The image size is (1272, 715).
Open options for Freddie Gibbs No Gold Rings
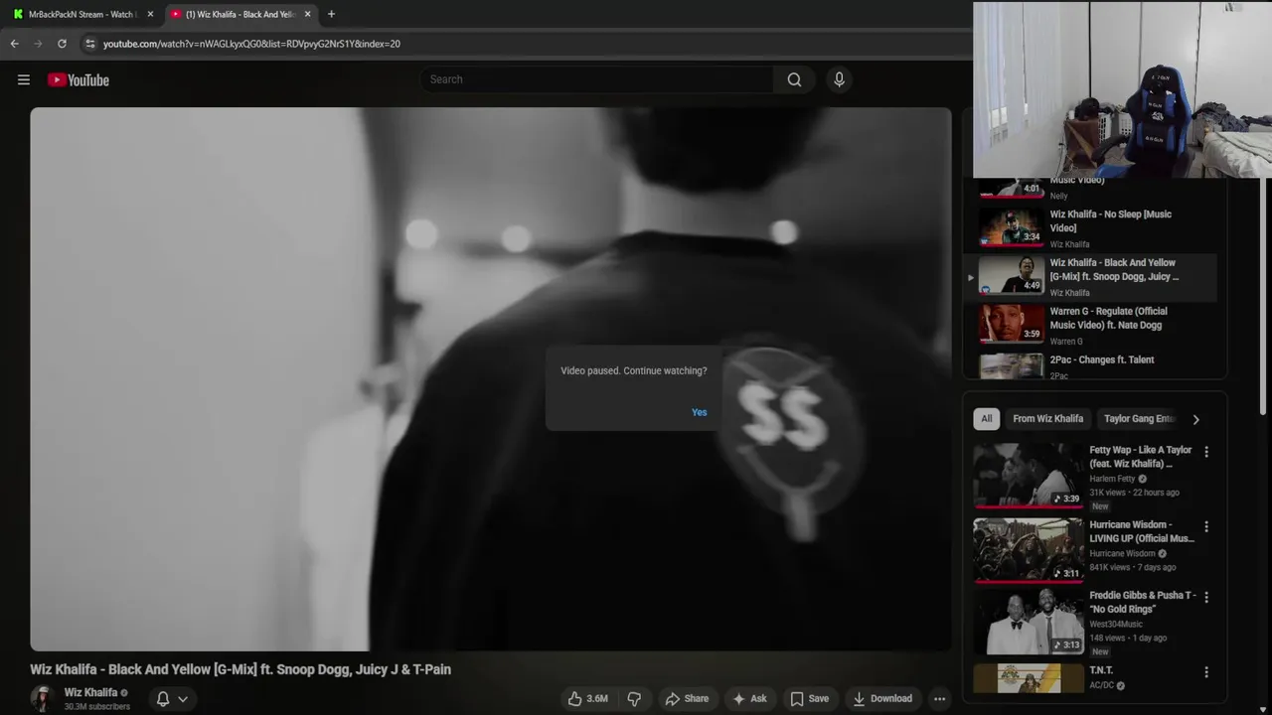point(1206,597)
